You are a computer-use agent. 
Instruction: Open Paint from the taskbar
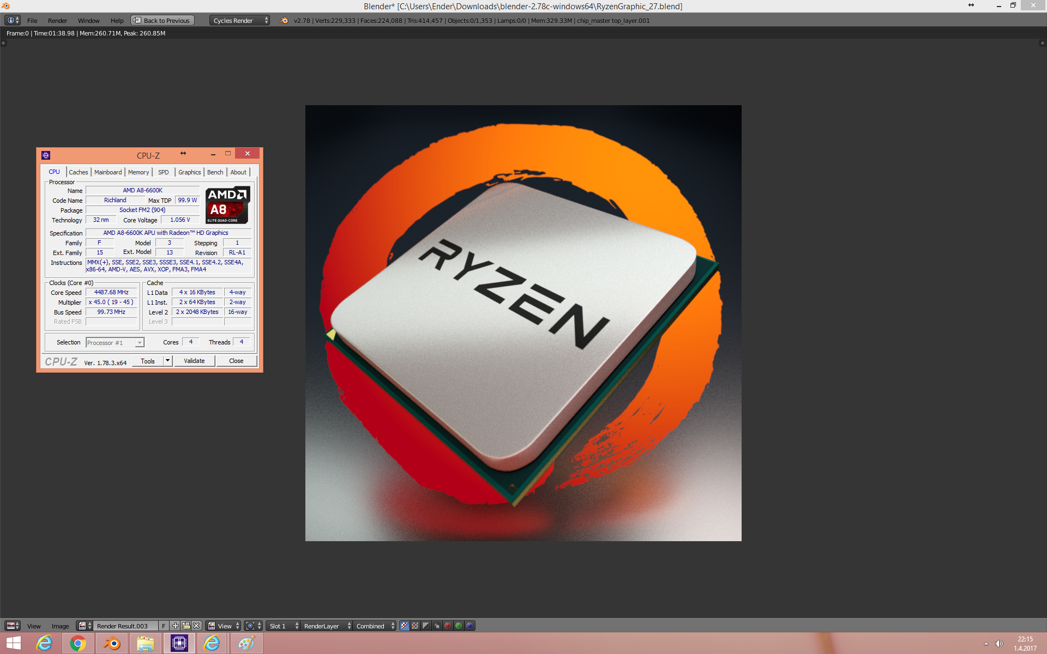point(246,643)
